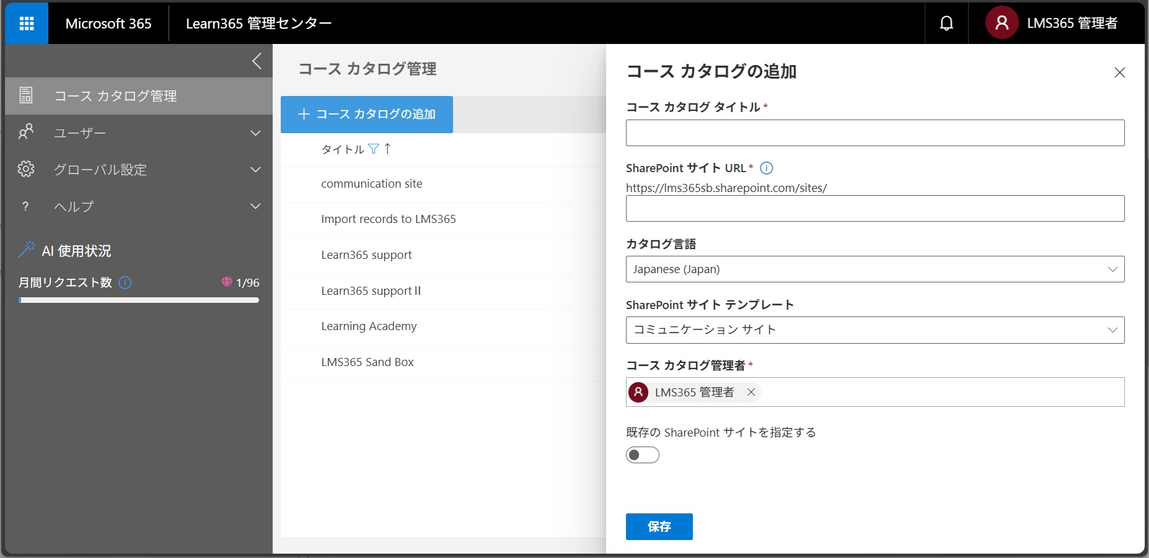The height and width of the screenshot is (558, 1149).
Task: Click the コース カタログ管理 catalog icon in sidebar
Action: click(x=26, y=95)
